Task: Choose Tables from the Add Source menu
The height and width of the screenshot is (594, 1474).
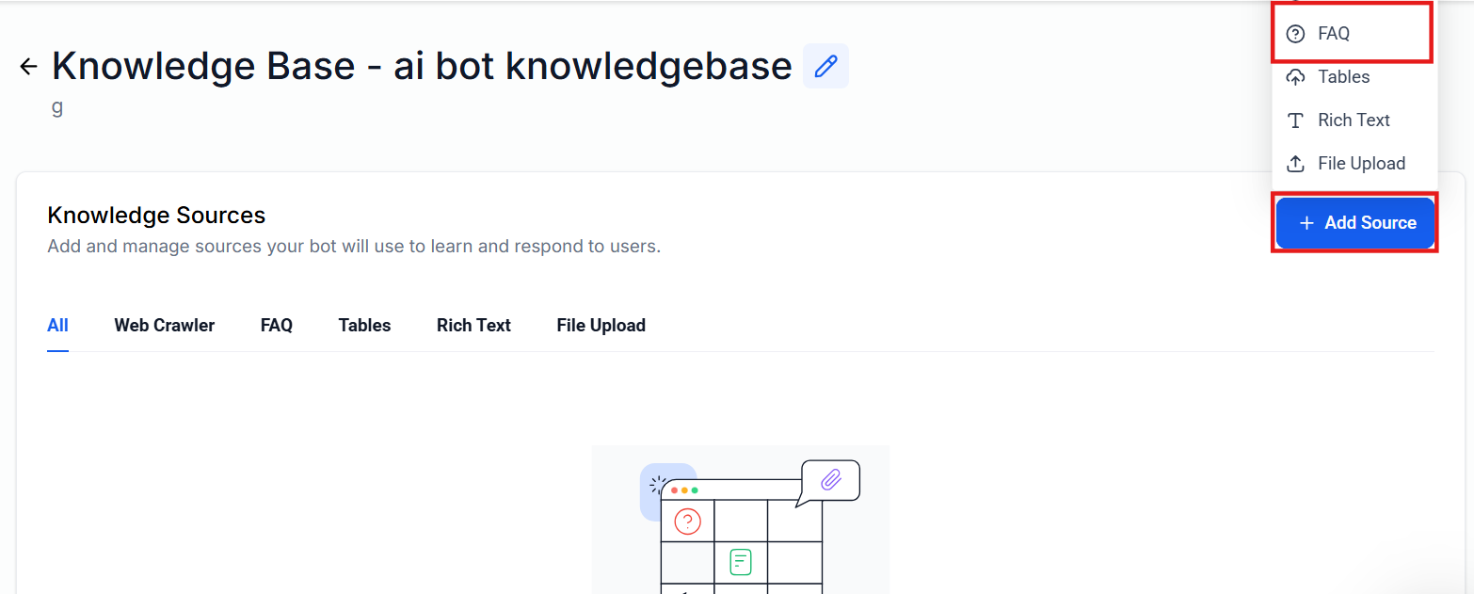Action: pos(1343,77)
